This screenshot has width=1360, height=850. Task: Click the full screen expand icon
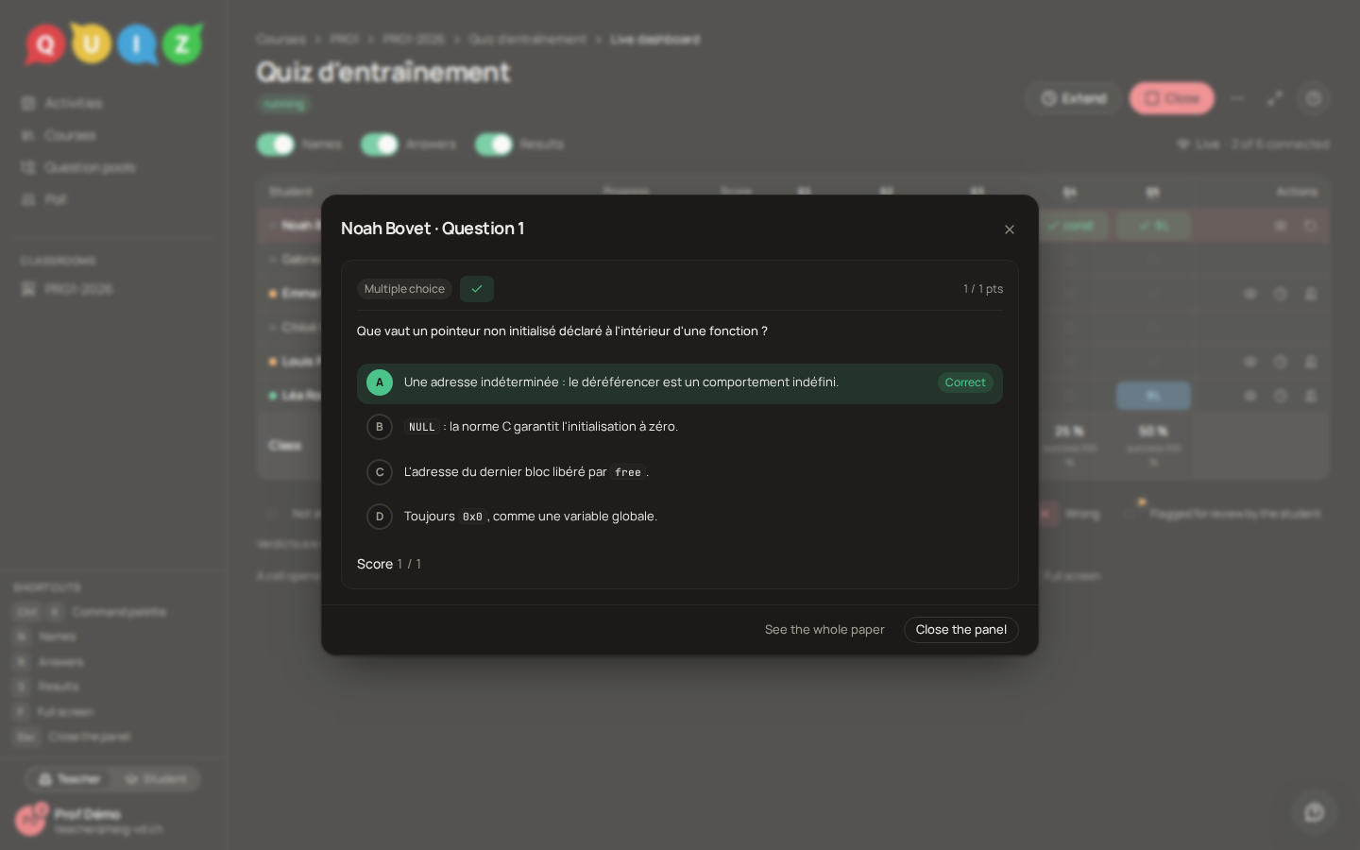[1275, 98]
